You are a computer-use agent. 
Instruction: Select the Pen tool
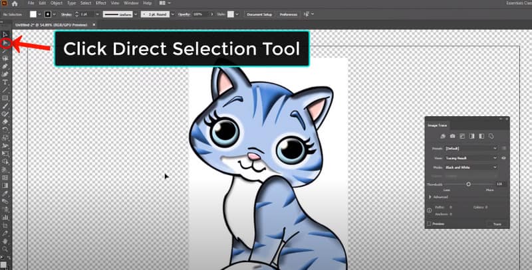pos(5,66)
